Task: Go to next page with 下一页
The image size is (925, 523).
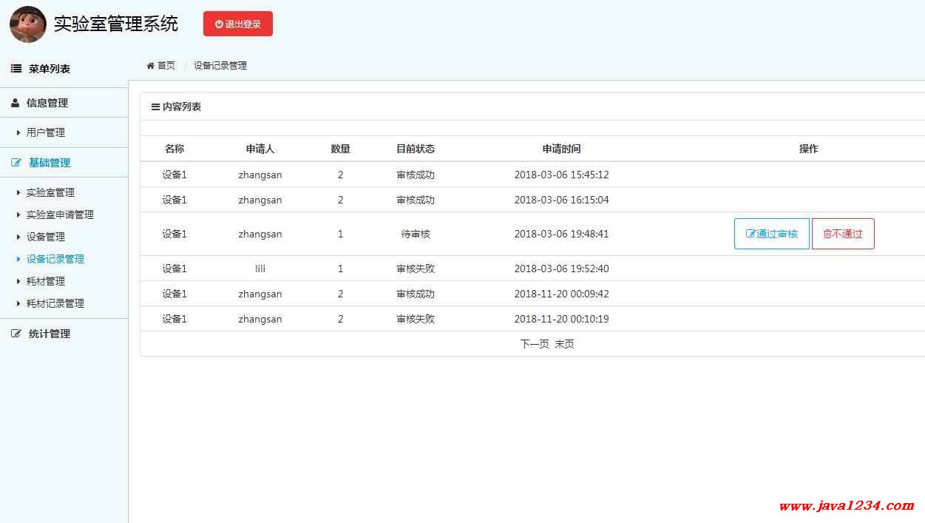Action: click(535, 344)
